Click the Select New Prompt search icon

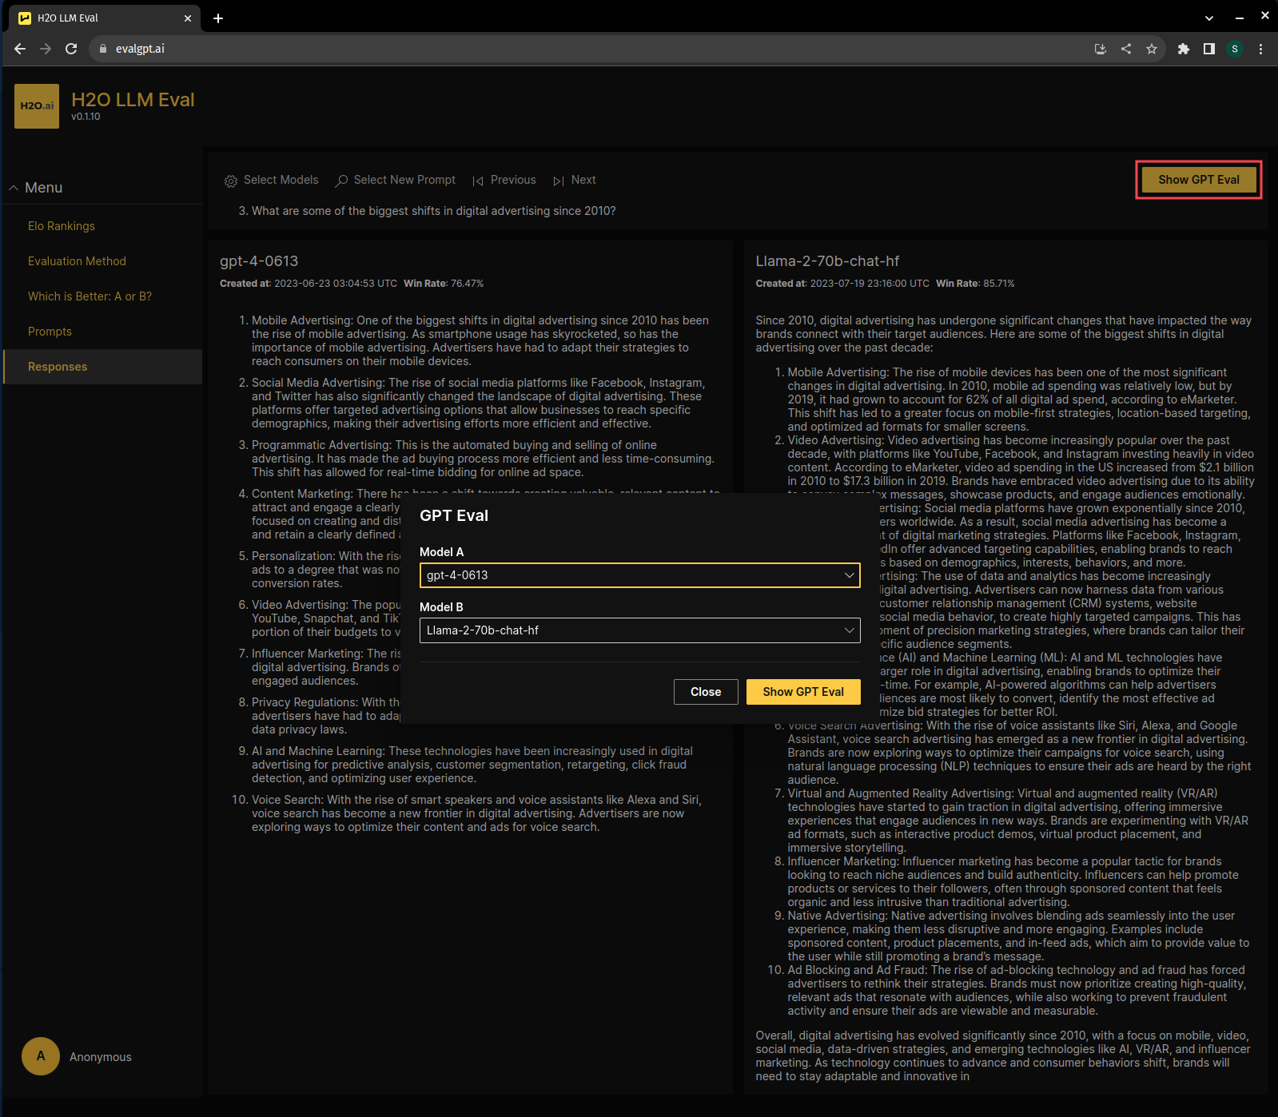coord(341,181)
